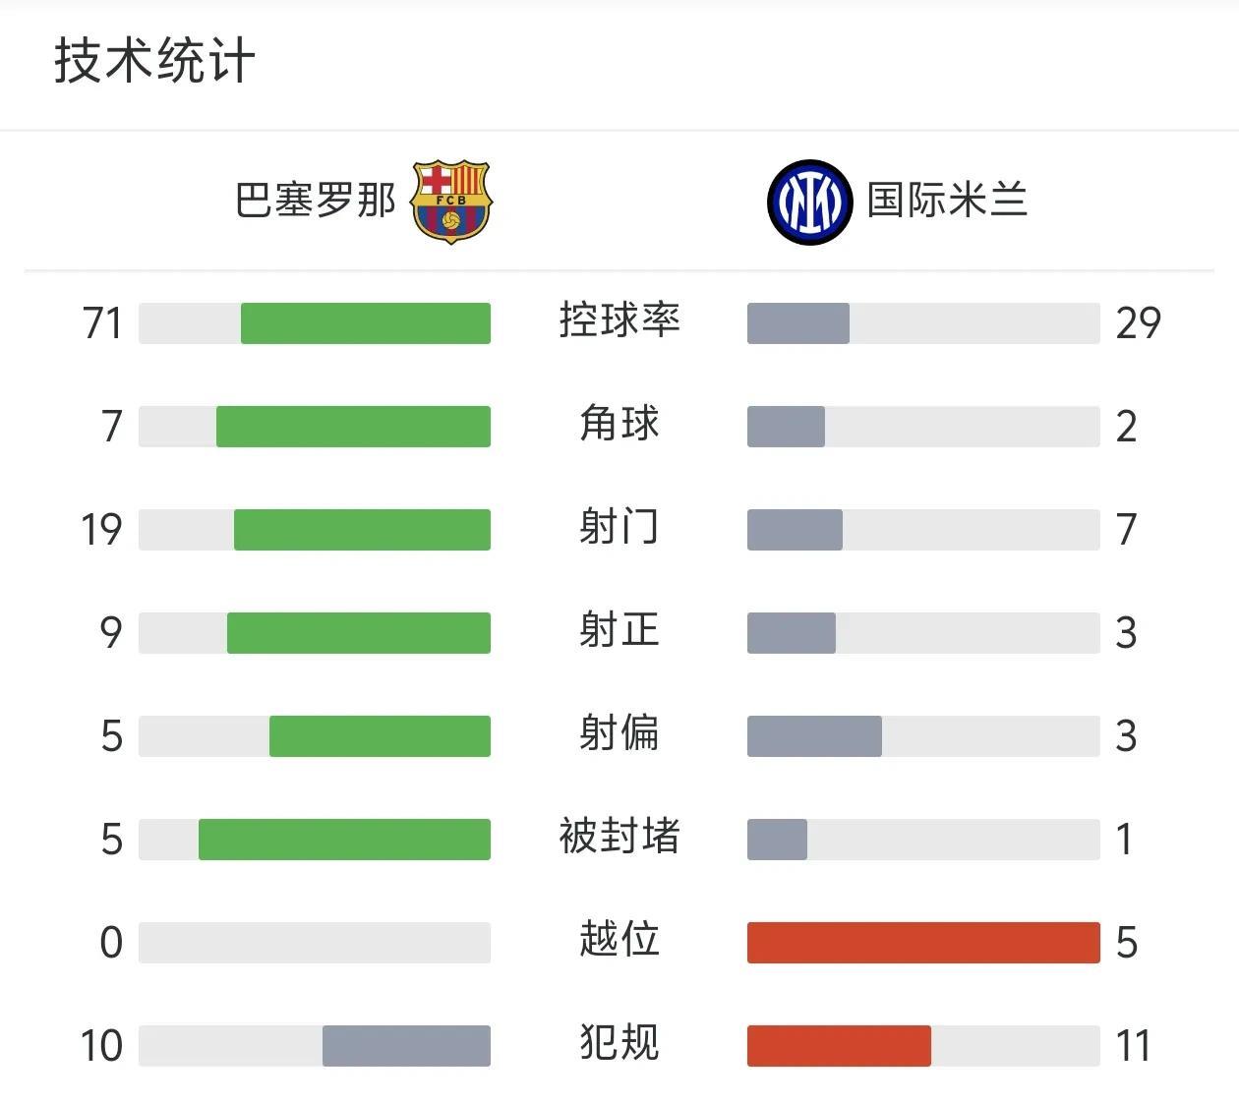Click the 越位 offside label

619,941
